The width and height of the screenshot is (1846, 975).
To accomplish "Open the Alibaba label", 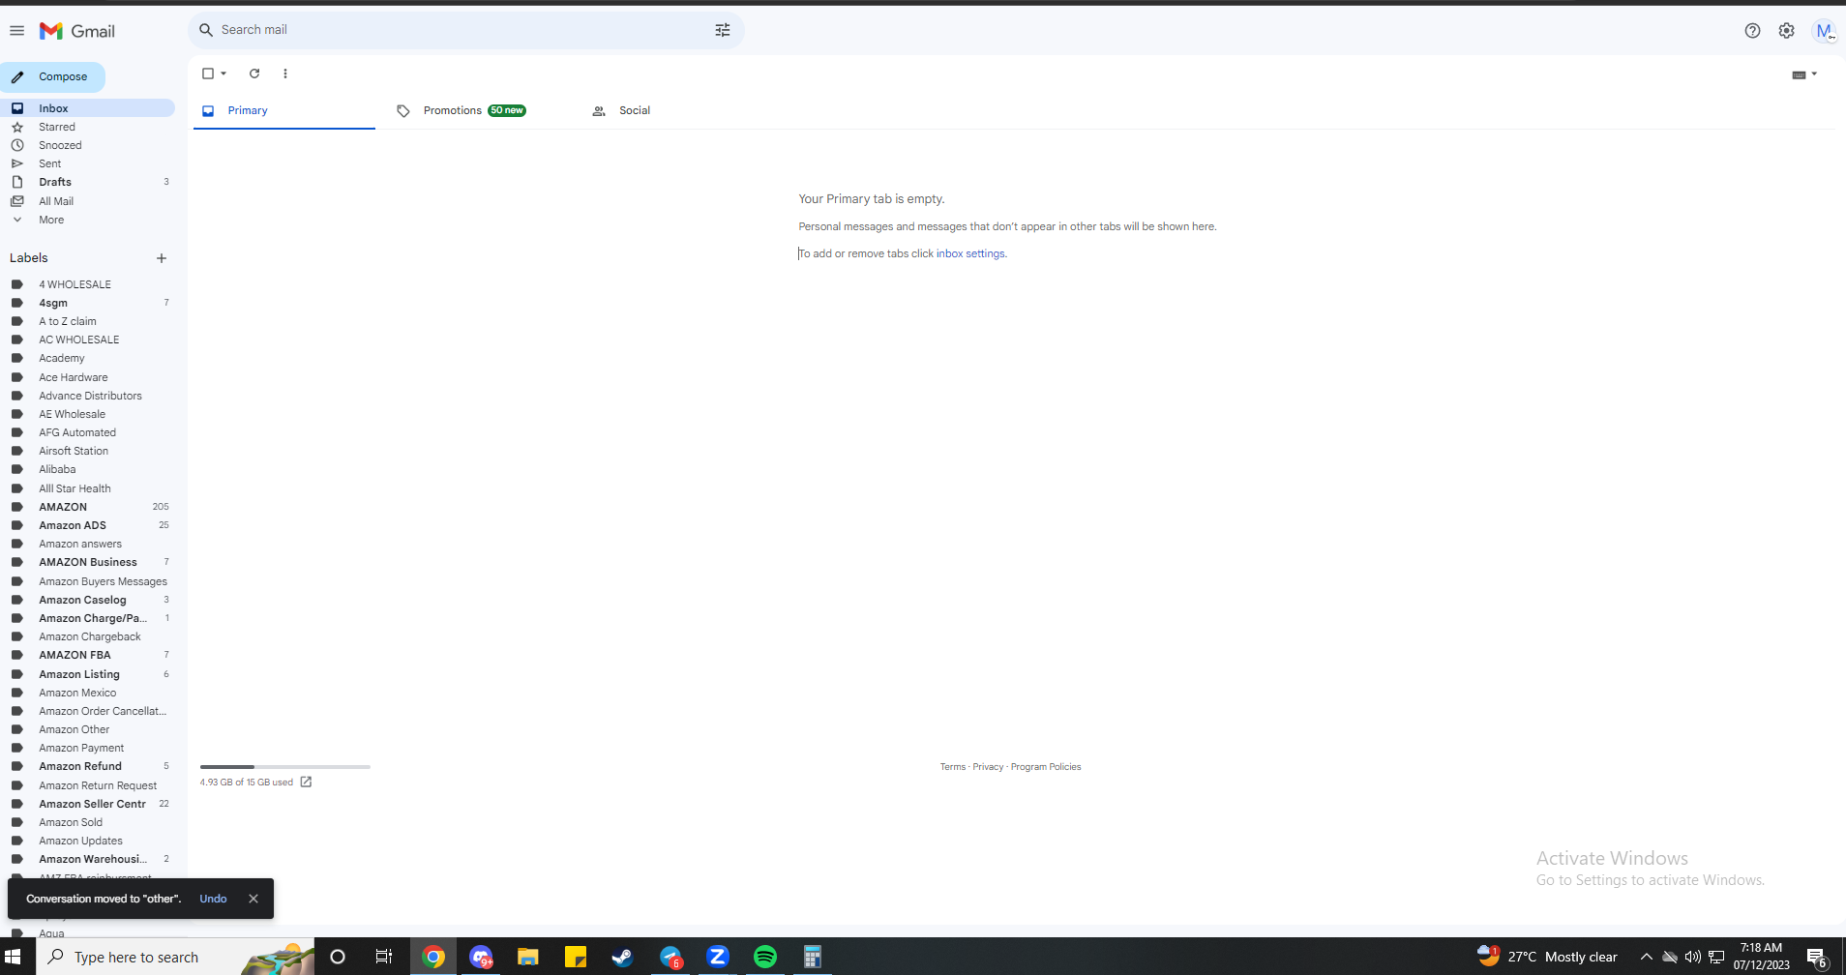I will pyautogui.click(x=88, y=469).
